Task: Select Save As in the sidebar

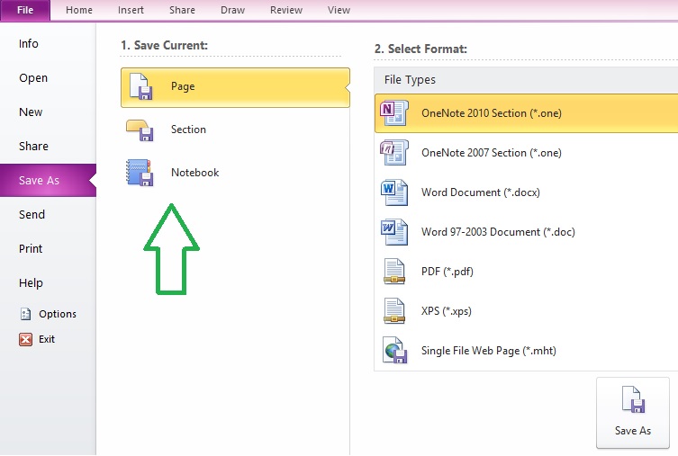Action: 48,181
